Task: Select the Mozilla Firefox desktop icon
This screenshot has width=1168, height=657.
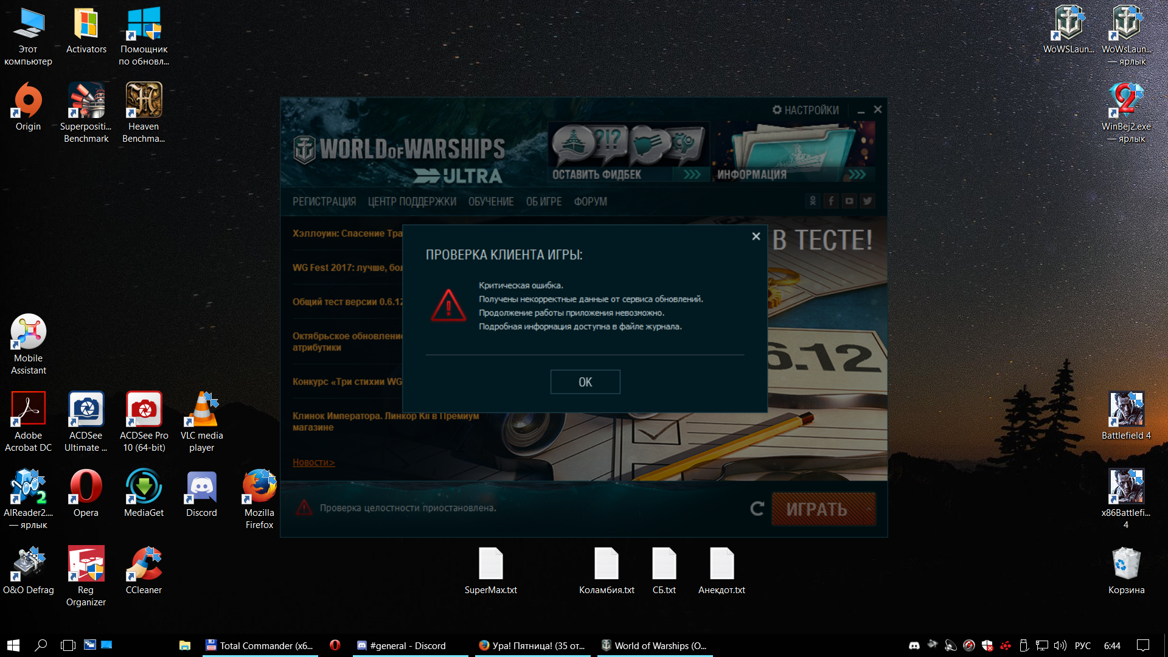Action: [x=259, y=499]
